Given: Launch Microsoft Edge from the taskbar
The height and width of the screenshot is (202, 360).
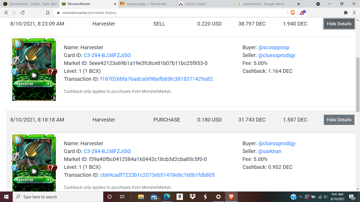Looking at the screenshot, I should coord(167,197).
